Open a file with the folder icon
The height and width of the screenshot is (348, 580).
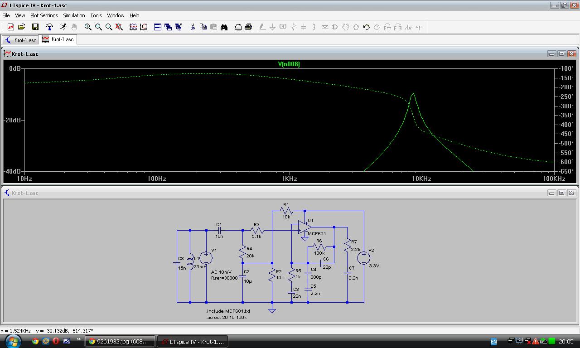pyautogui.click(x=21, y=27)
